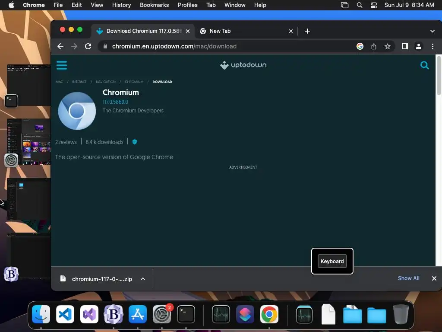
Task: Click the address bar URL field
Action: pos(225,46)
